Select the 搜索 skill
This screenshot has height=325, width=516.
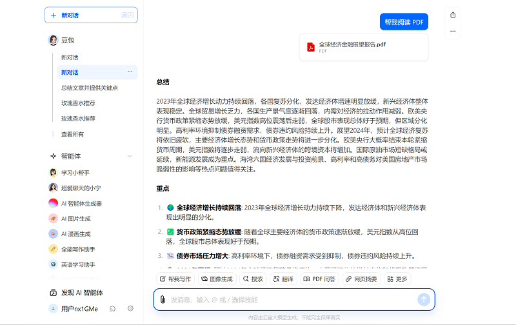click(x=253, y=279)
